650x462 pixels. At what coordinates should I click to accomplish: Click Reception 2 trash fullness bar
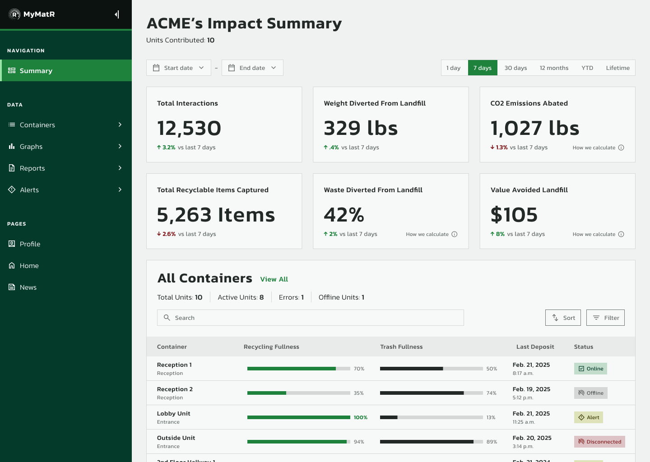point(432,393)
